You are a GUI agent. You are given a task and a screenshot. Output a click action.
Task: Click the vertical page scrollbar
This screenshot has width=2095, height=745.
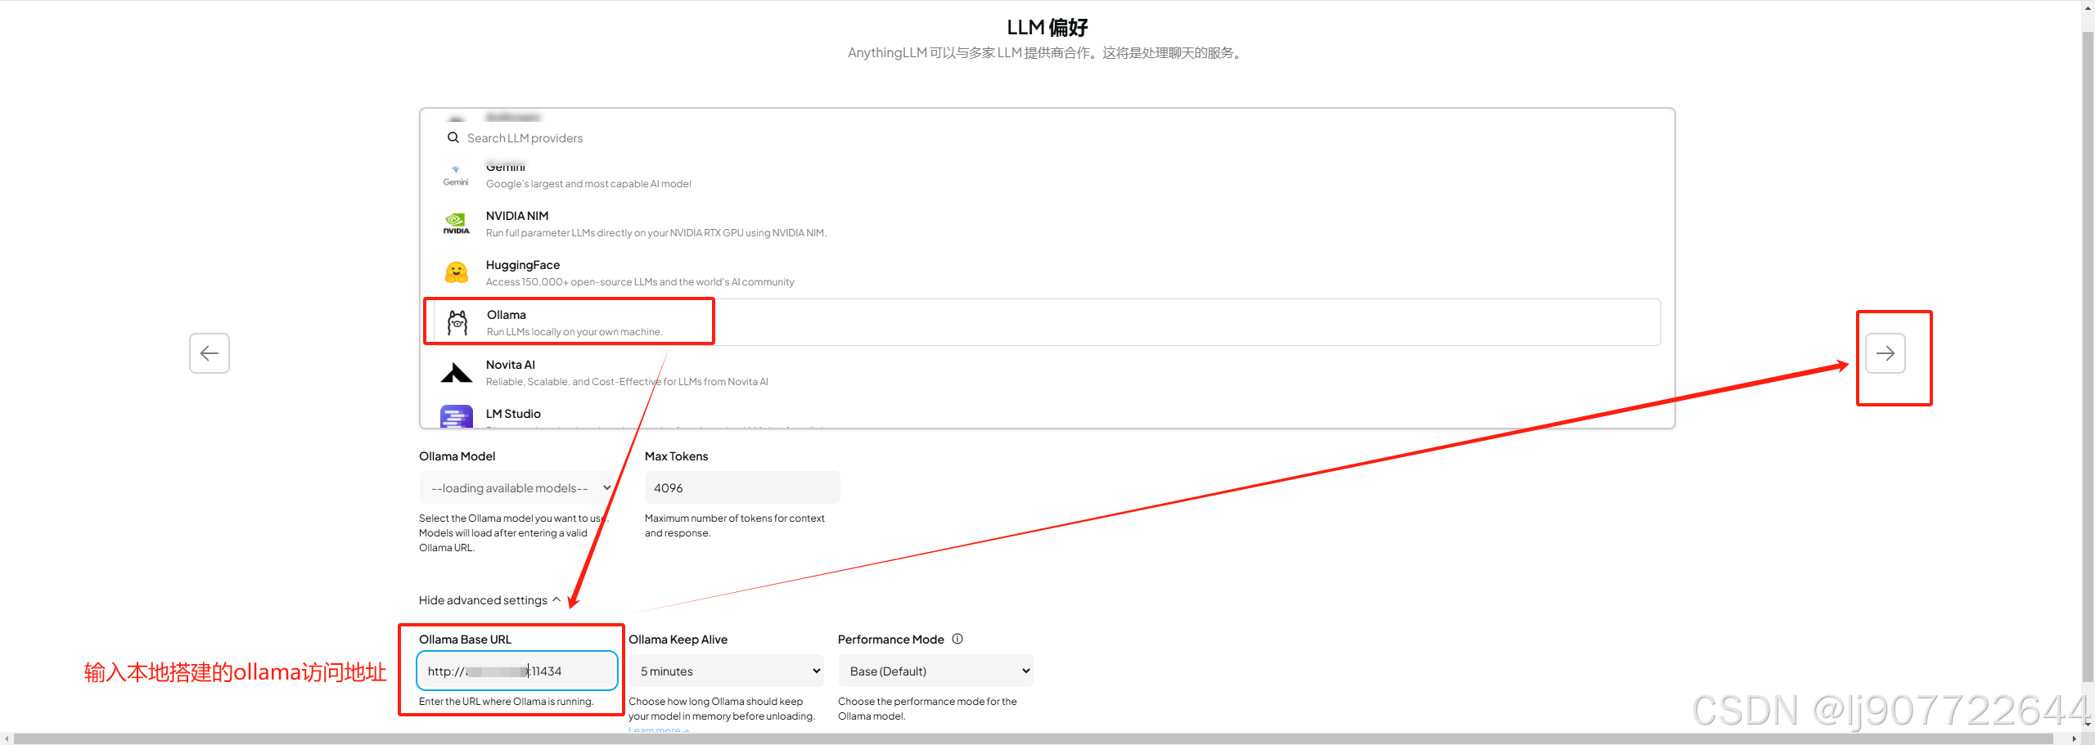tap(2088, 355)
